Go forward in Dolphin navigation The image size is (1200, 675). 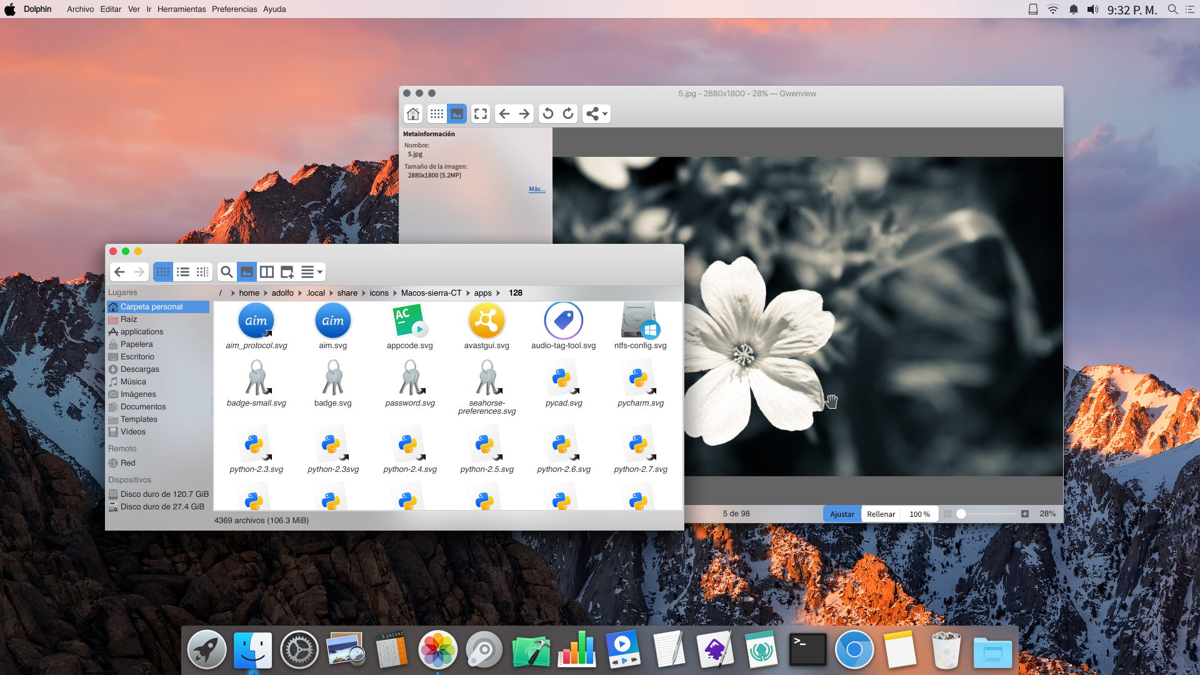(139, 272)
